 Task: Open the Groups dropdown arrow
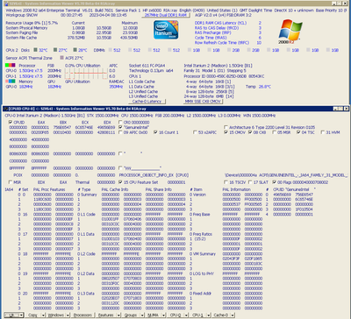[x=143, y=315]
